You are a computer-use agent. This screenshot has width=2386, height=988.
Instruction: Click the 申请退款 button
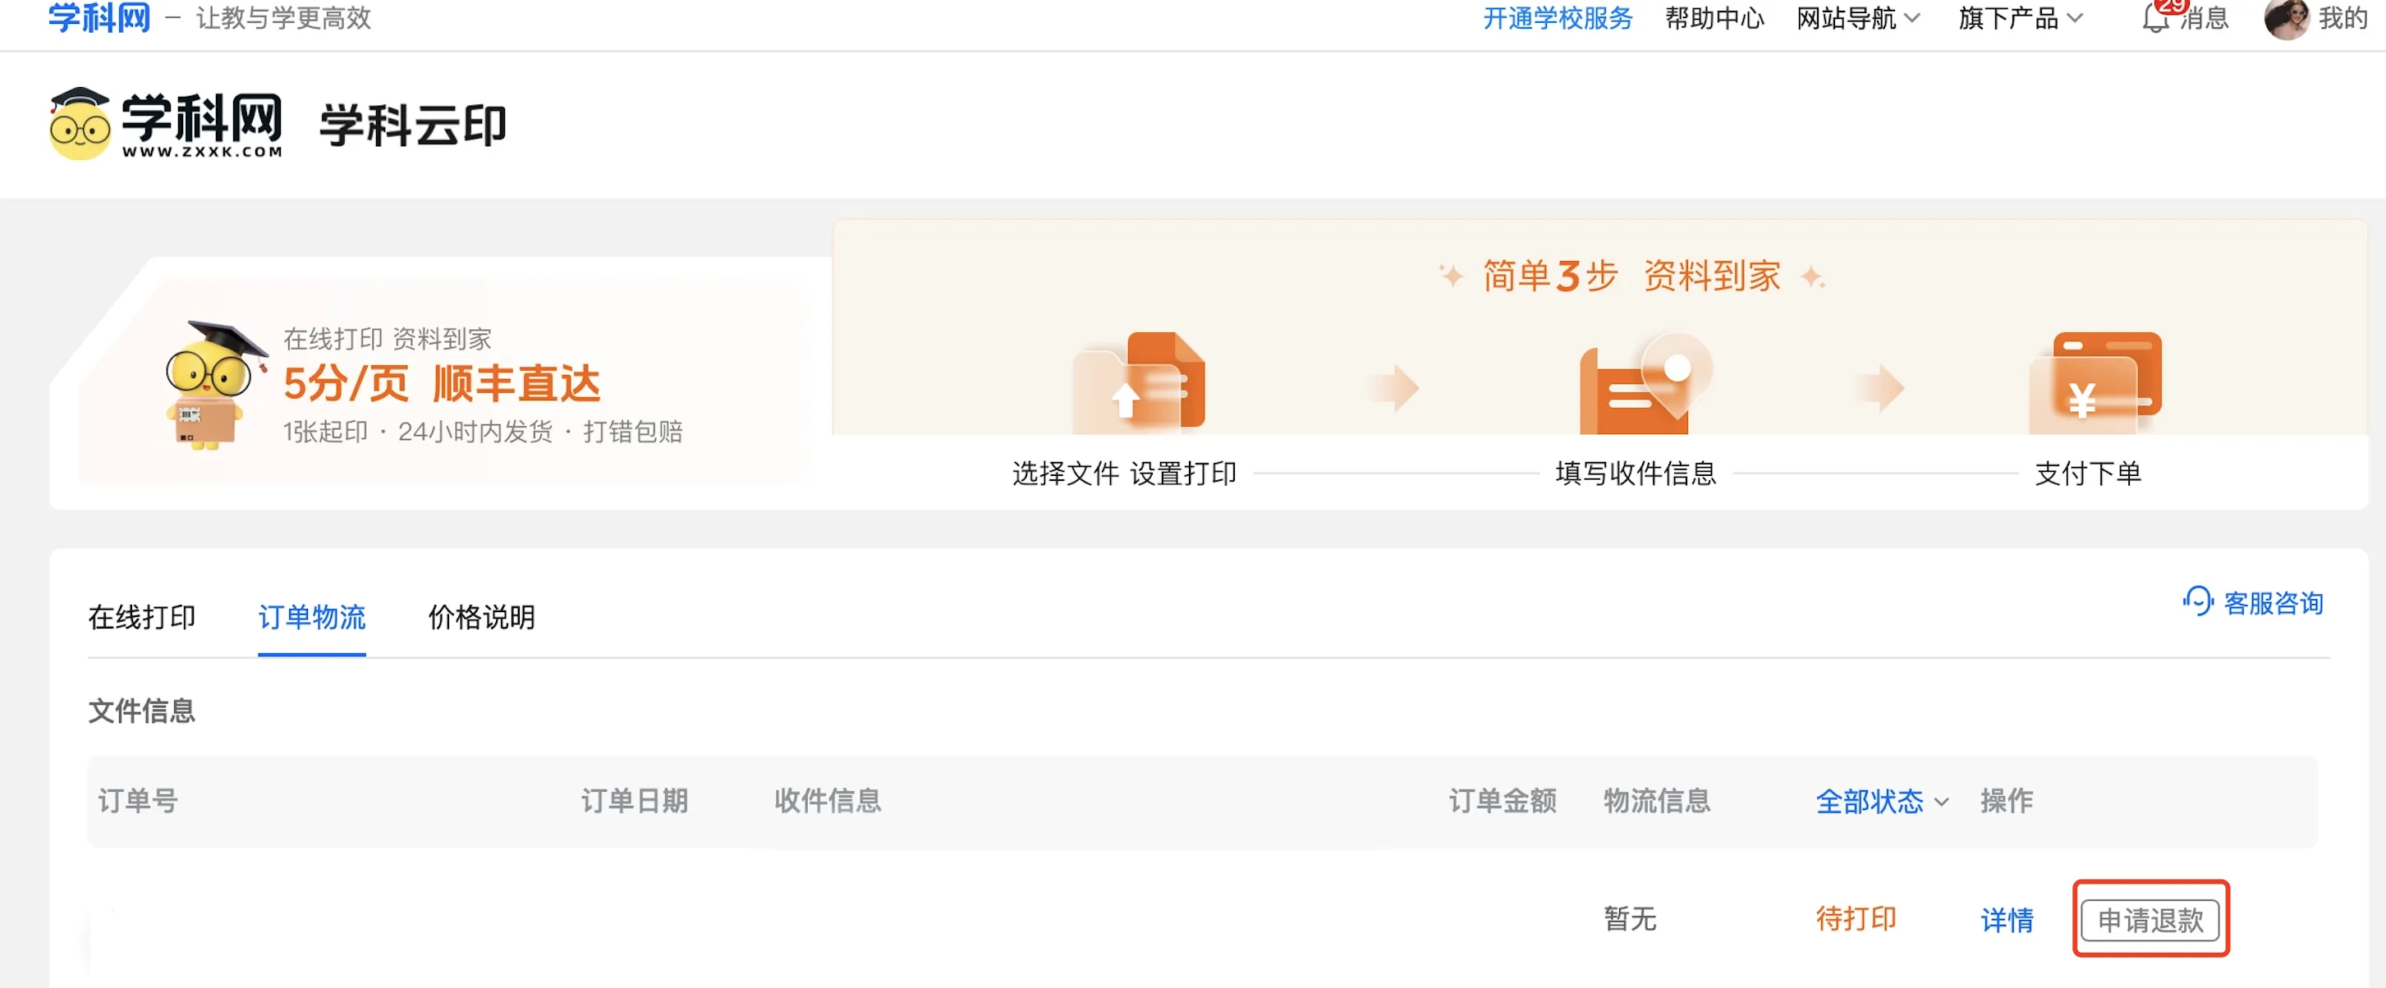[2150, 919]
